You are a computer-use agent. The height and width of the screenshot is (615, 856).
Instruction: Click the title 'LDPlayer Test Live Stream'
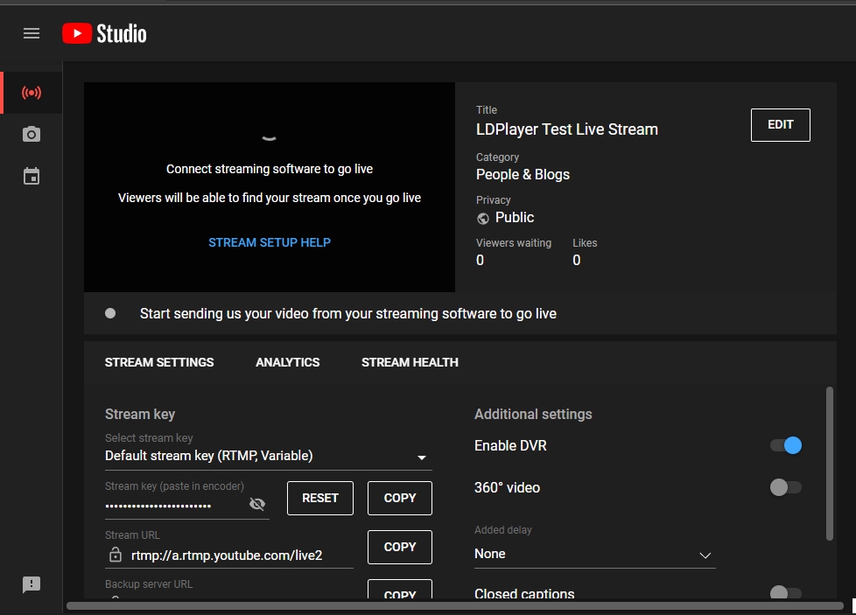tap(566, 129)
